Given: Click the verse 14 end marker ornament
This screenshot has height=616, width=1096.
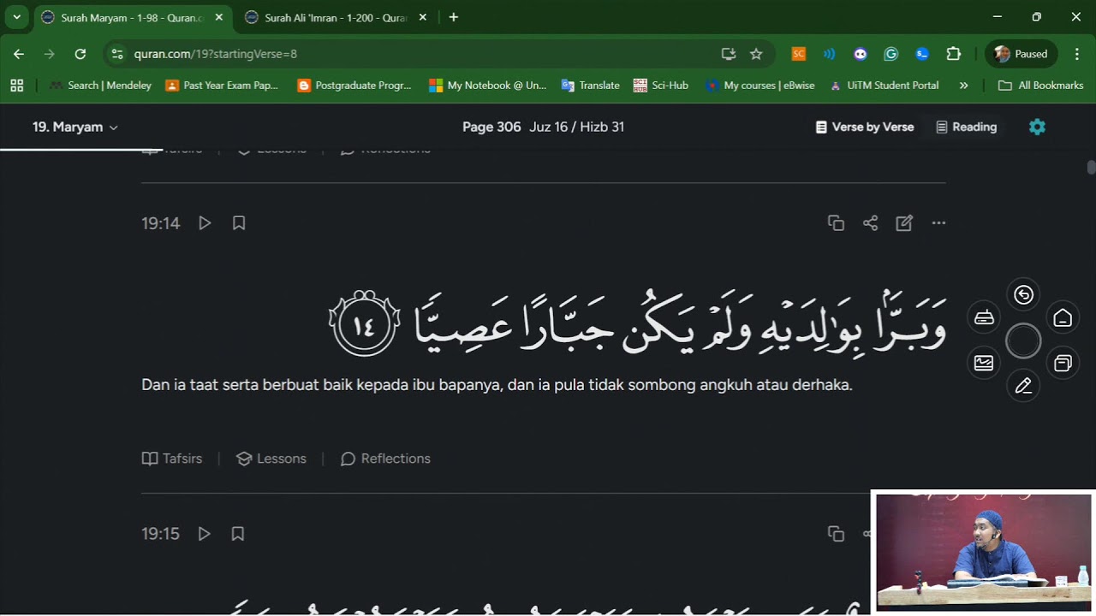Looking at the screenshot, I should pos(365,324).
